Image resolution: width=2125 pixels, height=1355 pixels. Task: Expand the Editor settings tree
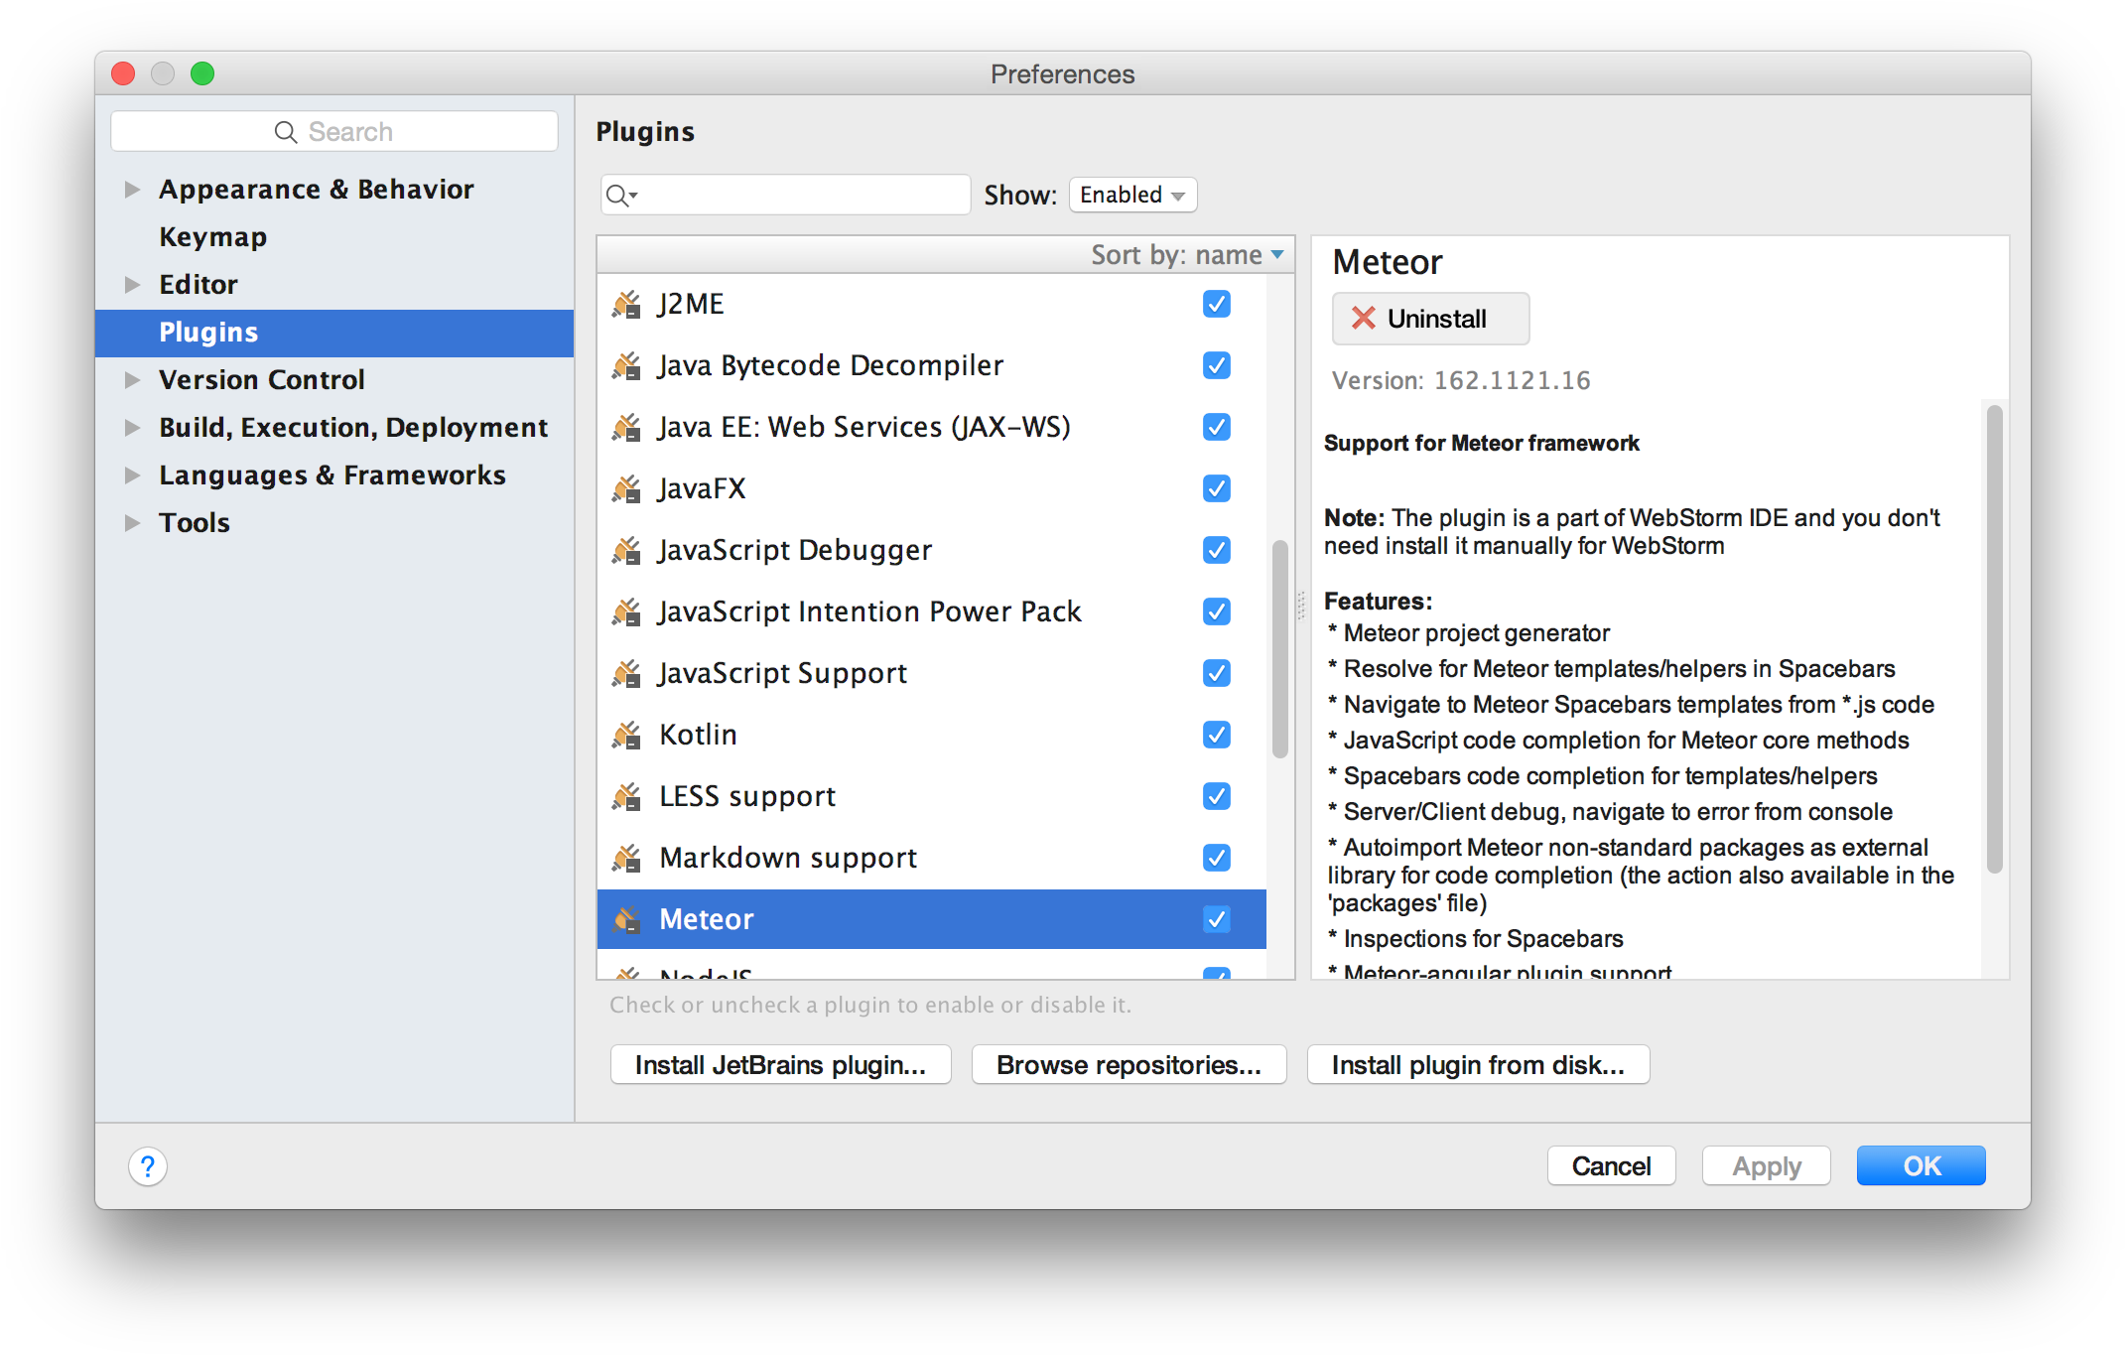coord(132,285)
